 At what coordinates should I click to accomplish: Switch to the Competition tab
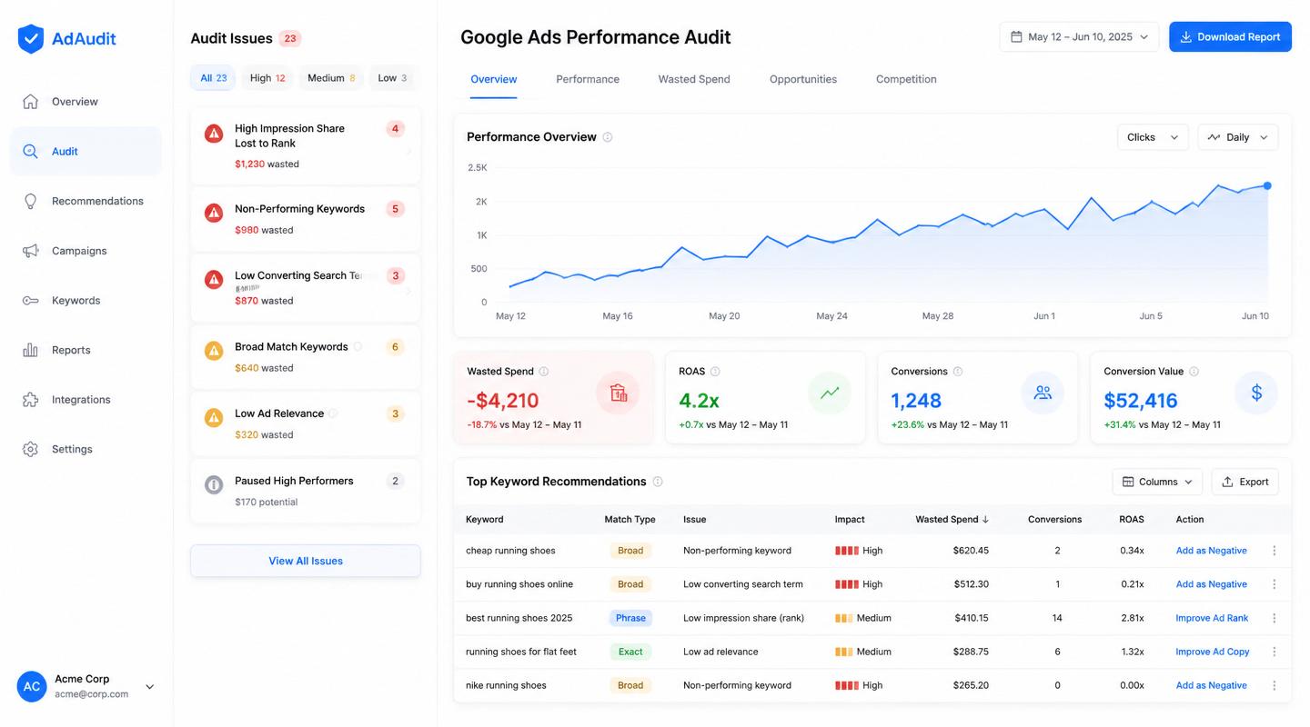click(906, 79)
